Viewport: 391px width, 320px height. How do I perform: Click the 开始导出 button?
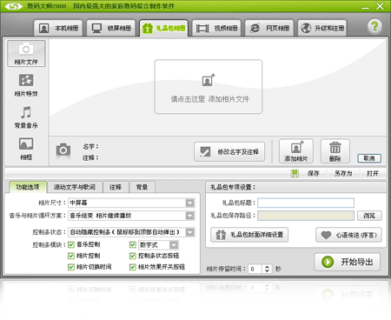[x=348, y=262]
